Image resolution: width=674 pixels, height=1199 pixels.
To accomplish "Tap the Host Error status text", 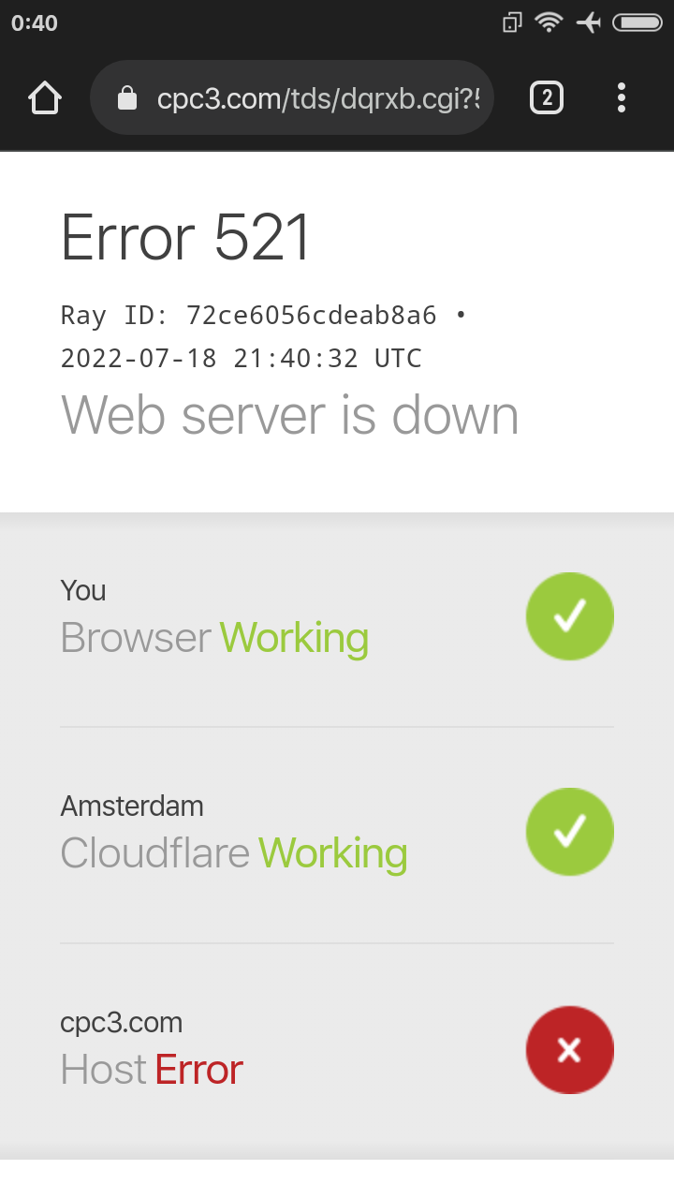I will pos(152,1070).
